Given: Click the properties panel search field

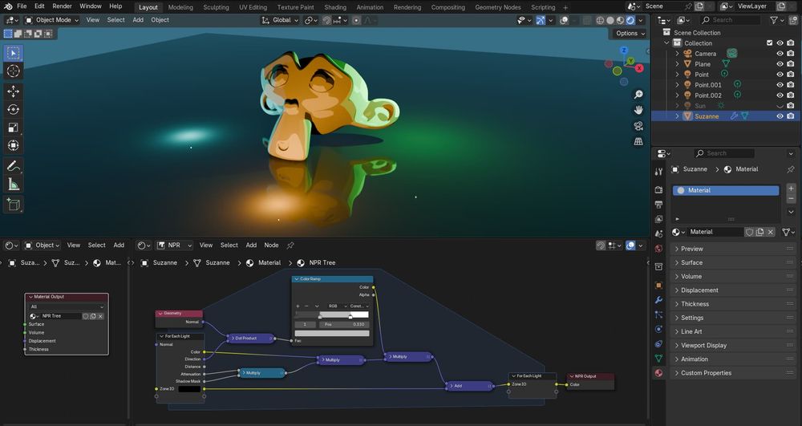Looking at the screenshot, I should click(725, 153).
